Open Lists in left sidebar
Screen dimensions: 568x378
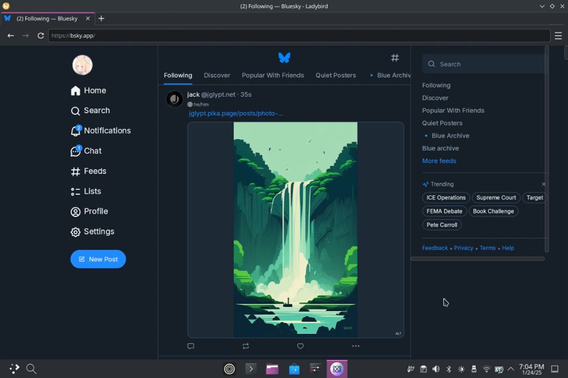point(86,191)
